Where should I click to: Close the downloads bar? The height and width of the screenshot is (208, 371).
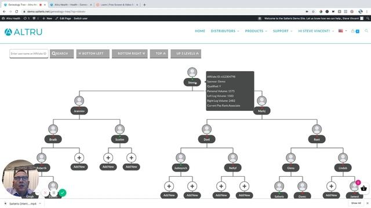click(x=368, y=203)
